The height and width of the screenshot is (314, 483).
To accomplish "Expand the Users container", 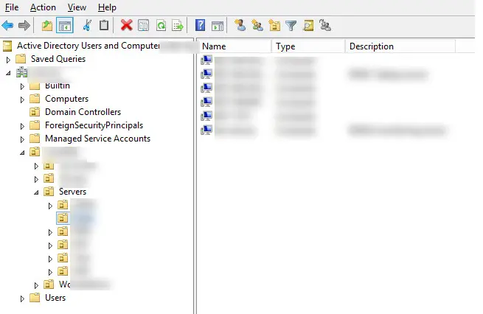I will [x=22, y=299].
